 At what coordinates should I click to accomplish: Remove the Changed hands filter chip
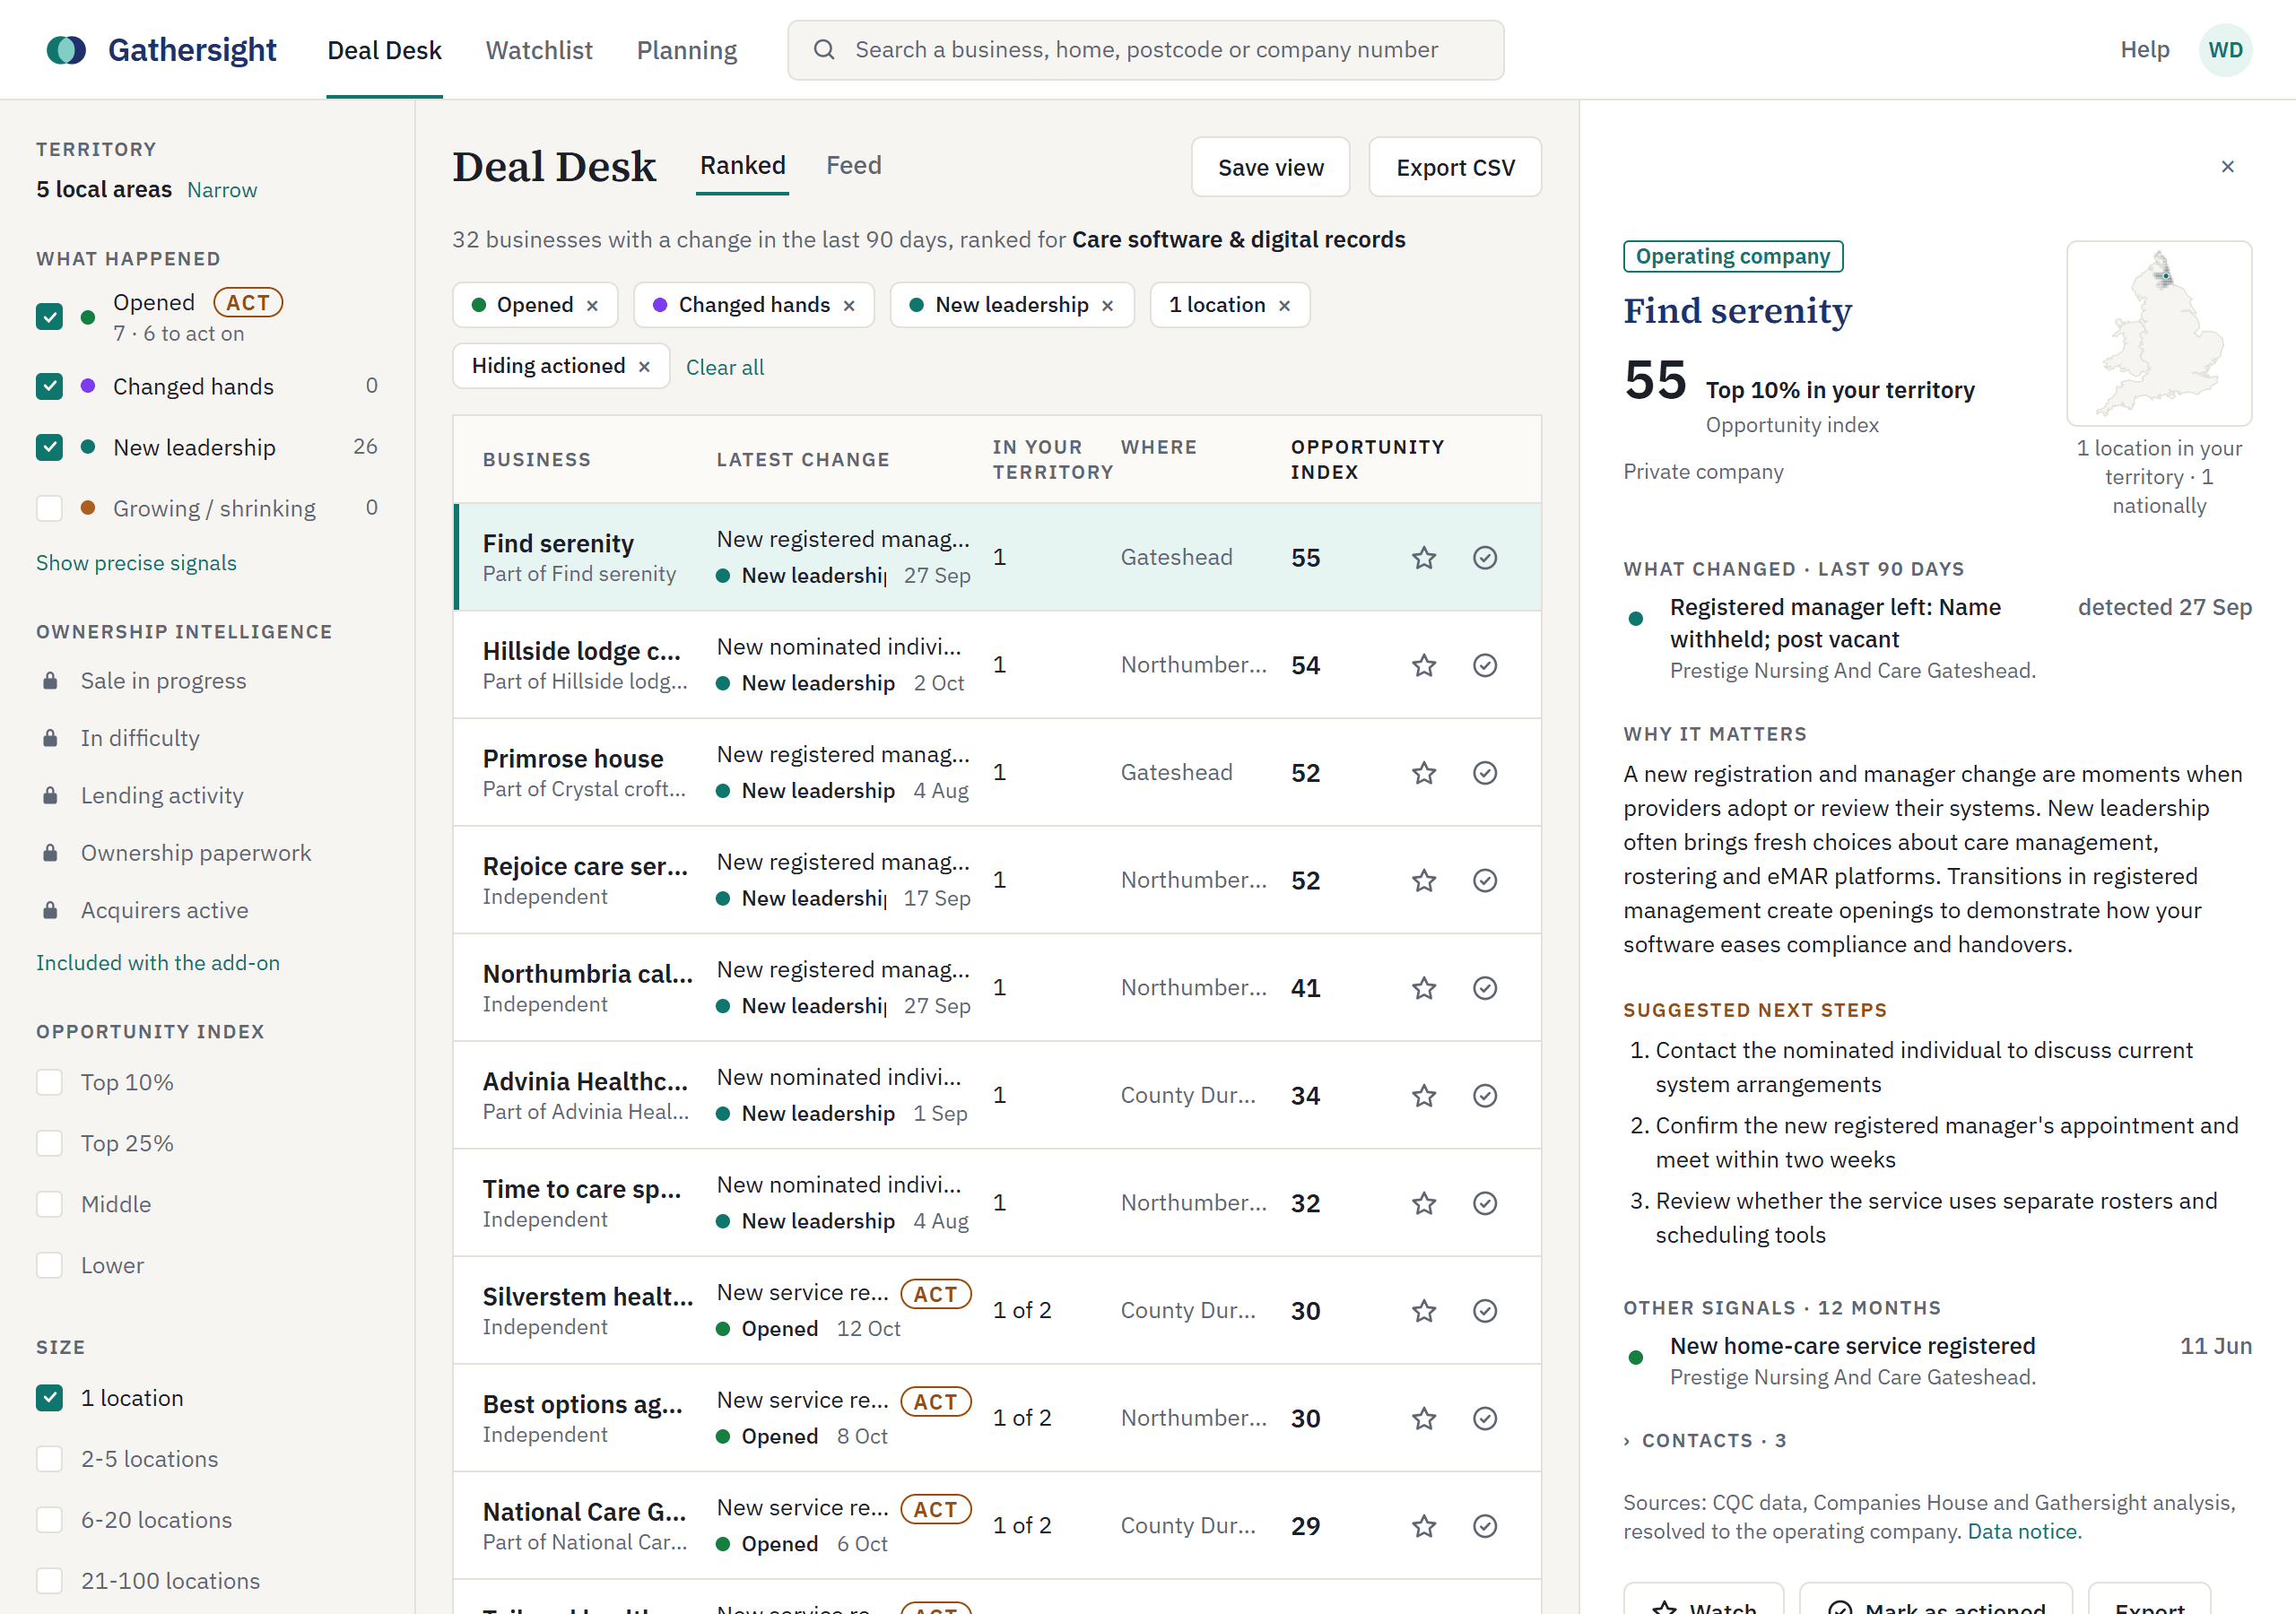click(x=849, y=306)
